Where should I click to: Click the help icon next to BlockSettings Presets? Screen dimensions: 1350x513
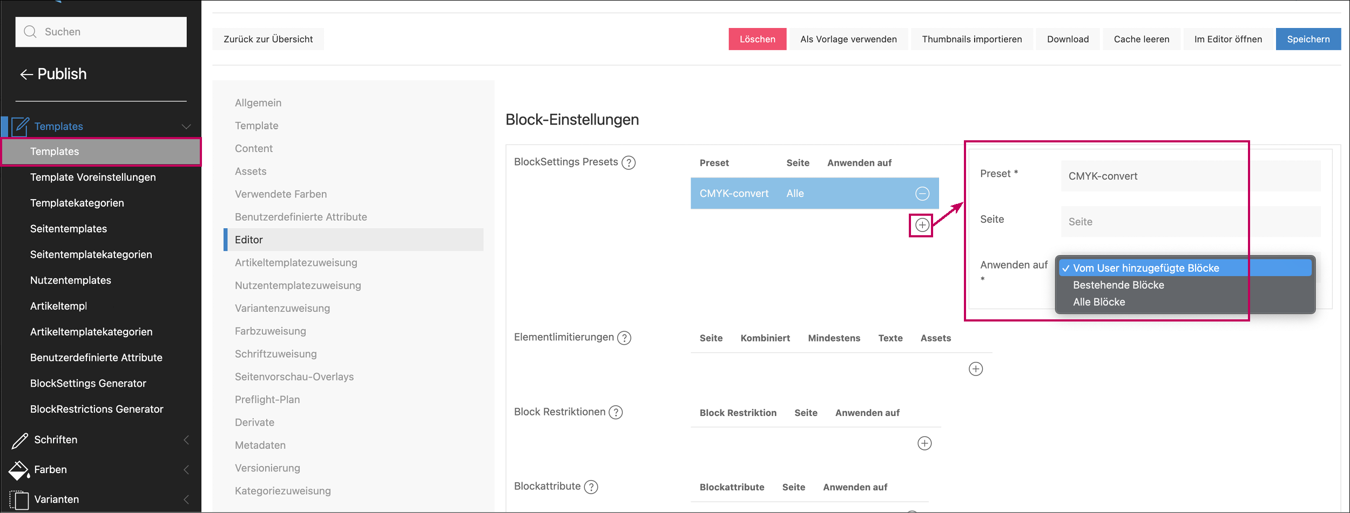pyautogui.click(x=629, y=162)
